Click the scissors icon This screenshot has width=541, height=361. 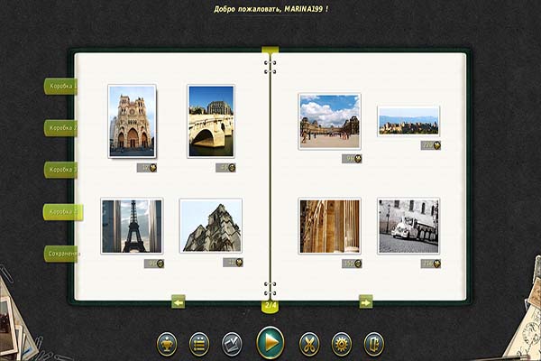click(309, 344)
